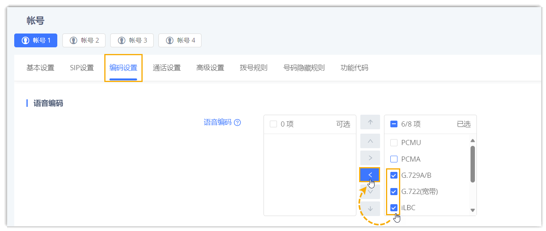Viewport: 546px width, 231px height.
Task: Uncheck the G.729A/B codec
Action: click(x=393, y=175)
